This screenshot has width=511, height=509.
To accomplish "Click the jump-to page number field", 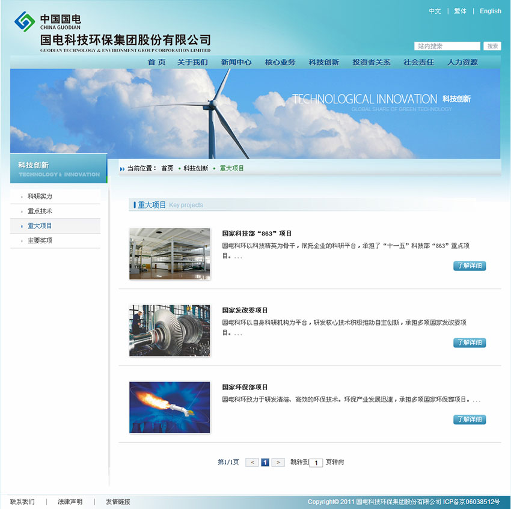I will pyautogui.click(x=316, y=463).
